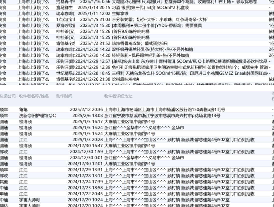Select the 盒马鲜生 shop cell

tap(64, 8)
